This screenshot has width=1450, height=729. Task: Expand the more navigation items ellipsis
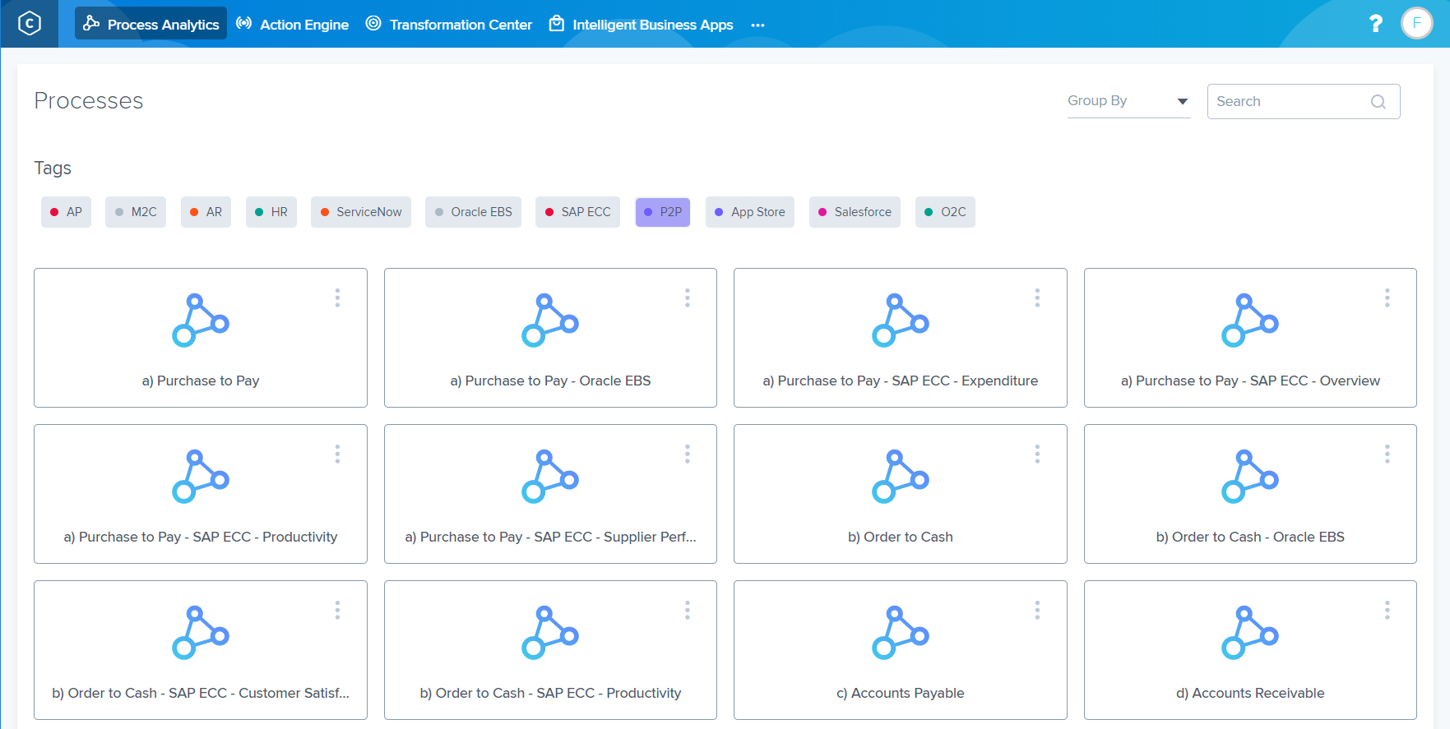757,25
